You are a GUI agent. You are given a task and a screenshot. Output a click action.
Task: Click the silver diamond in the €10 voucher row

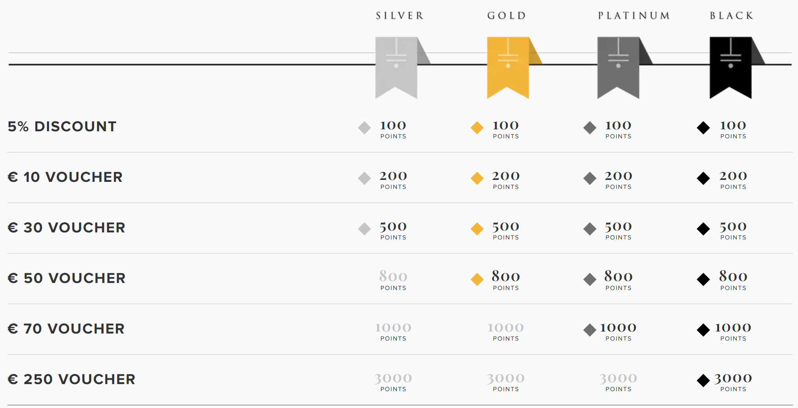coord(364,178)
